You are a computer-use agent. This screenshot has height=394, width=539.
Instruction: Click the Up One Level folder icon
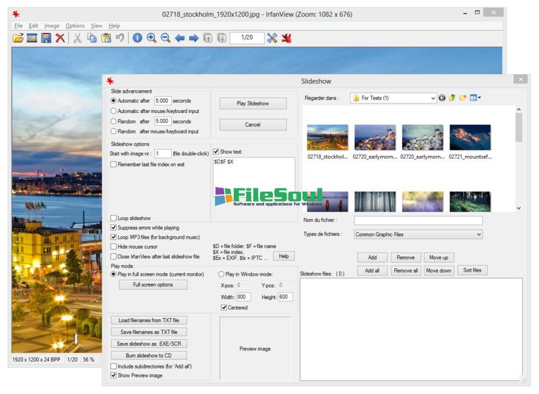pyautogui.click(x=453, y=98)
